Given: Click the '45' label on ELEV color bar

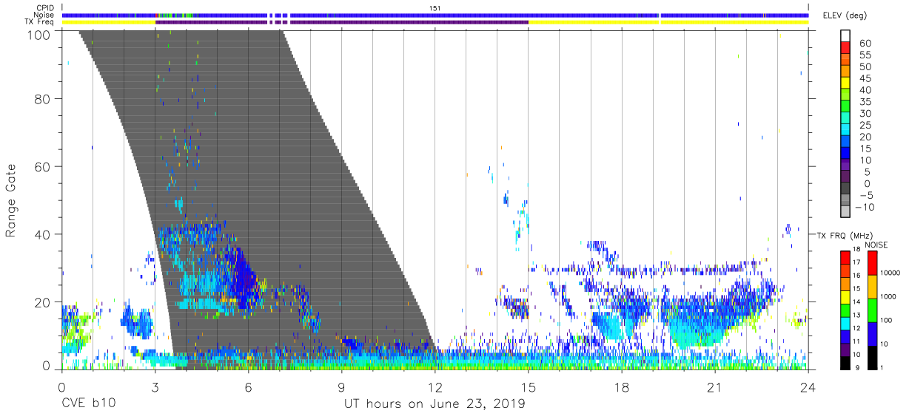Looking at the screenshot, I should (x=865, y=79).
